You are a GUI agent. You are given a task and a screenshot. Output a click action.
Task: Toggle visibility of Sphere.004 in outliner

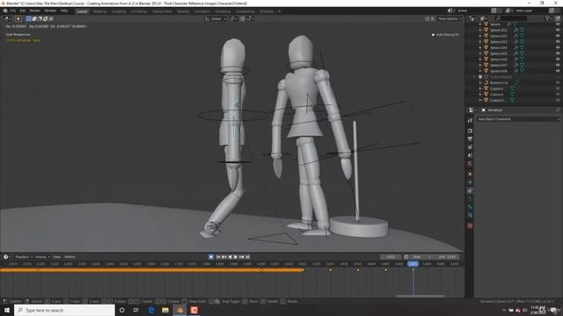click(558, 47)
